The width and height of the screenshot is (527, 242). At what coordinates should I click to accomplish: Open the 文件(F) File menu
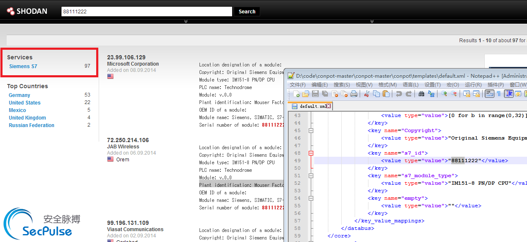pyautogui.click(x=298, y=85)
